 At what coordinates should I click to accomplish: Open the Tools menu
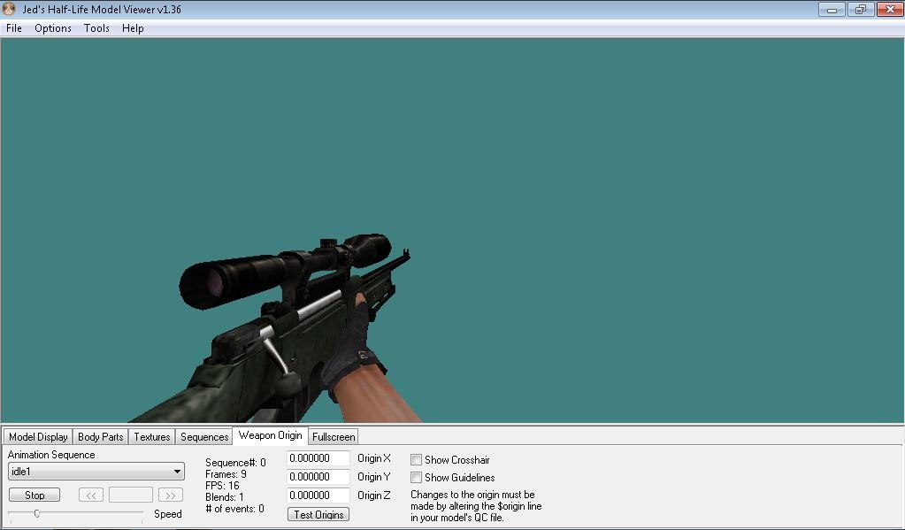pos(96,27)
